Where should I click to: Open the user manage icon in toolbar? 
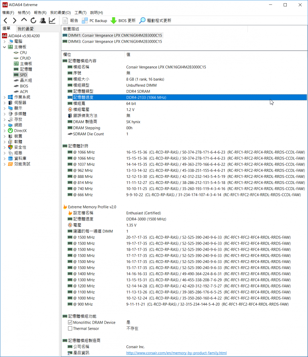(43, 20)
